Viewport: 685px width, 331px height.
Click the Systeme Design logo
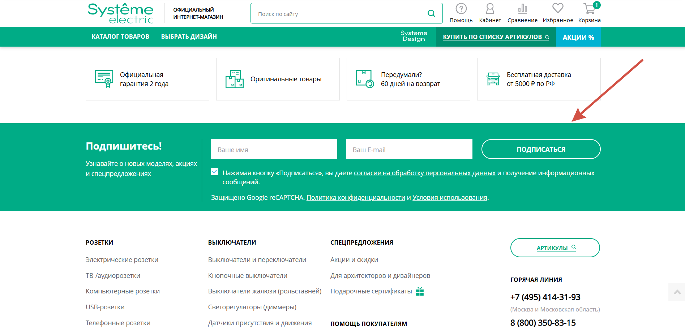(x=414, y=36)
